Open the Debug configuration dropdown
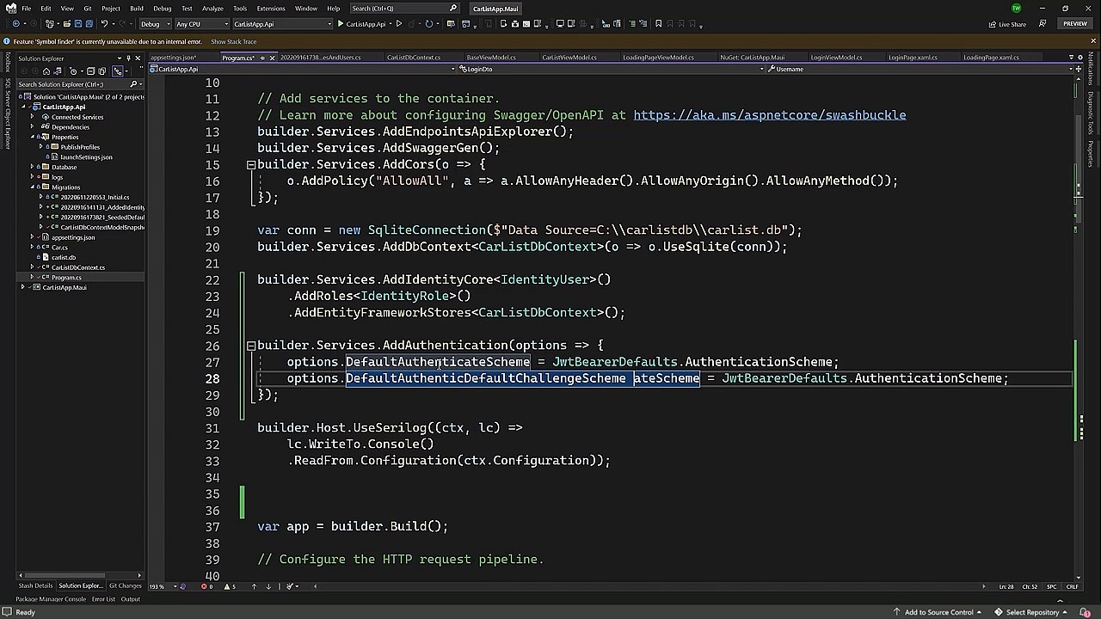Viewport: 1101px width, 619px height. click(154, 24)
